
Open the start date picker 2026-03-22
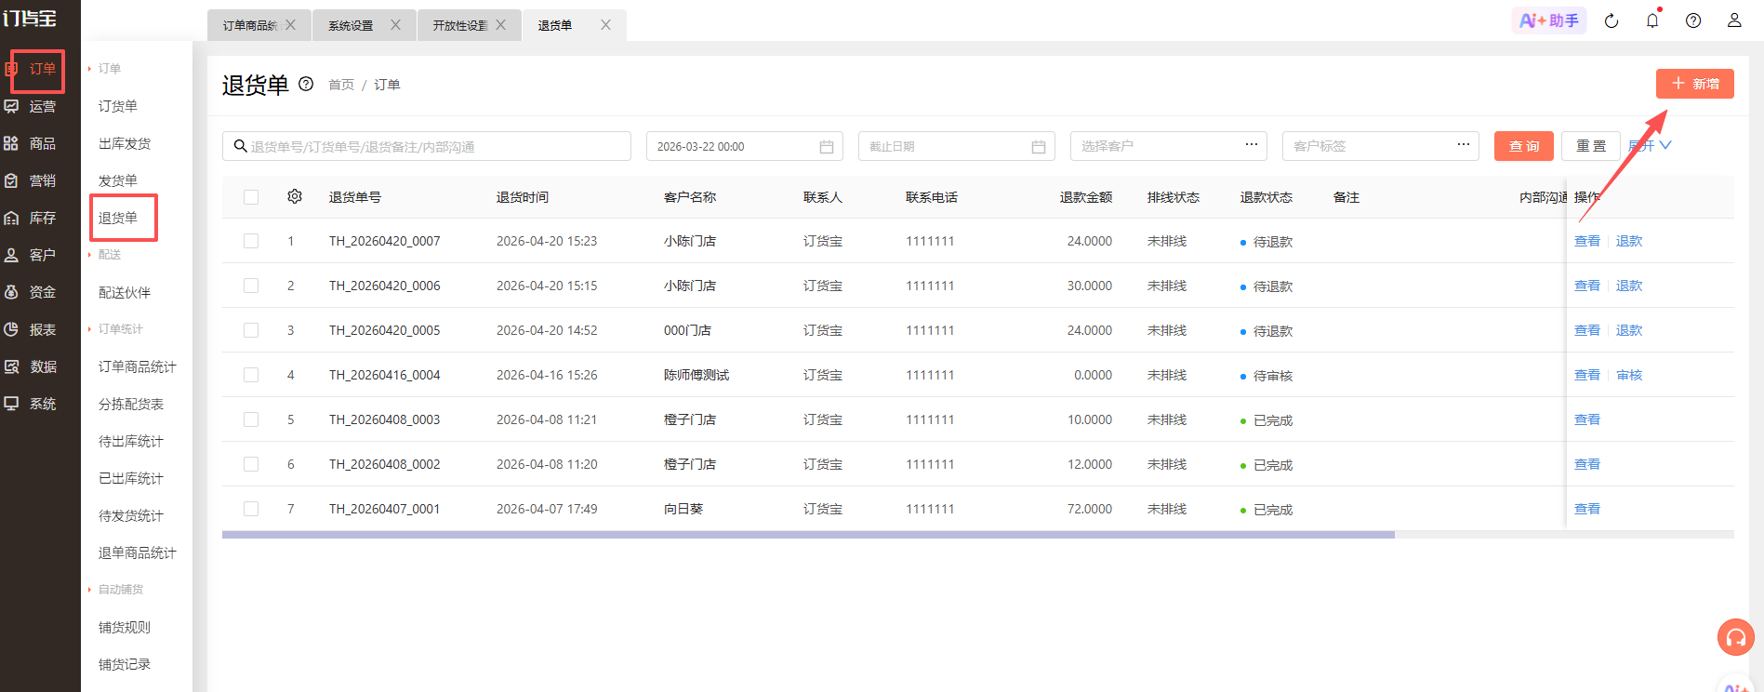click(745, 146)
